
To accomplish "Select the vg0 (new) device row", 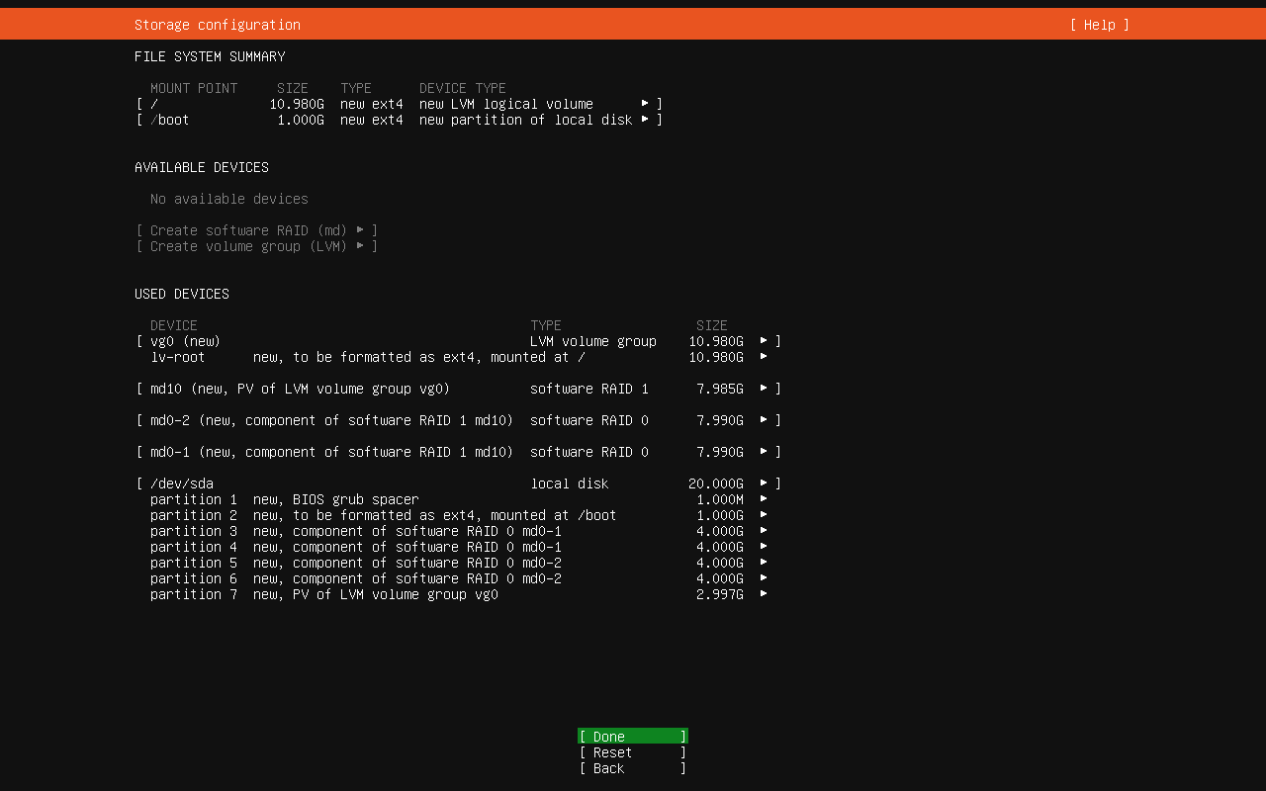I will click(186, 341).
